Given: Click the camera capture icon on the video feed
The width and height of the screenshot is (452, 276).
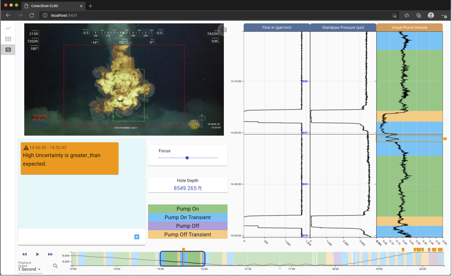Looking at the screenshot, I should coord(224,30).
